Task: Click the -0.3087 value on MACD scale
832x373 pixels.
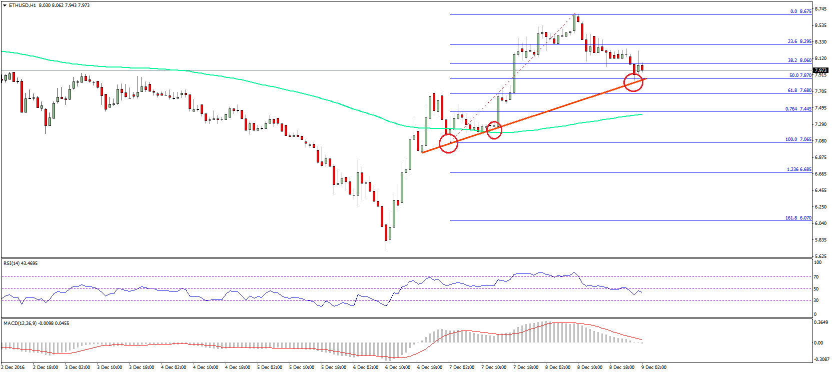Action: click(x=821, y=359)
